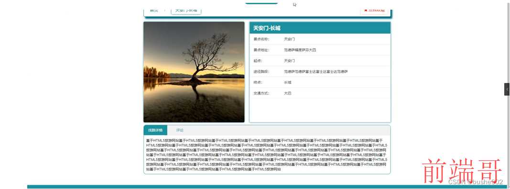Image resolution: width=510 pixels, height=189 pixels.
Task: Click the 天安门-长城 breadcrumb item
Action: point(186,10)
